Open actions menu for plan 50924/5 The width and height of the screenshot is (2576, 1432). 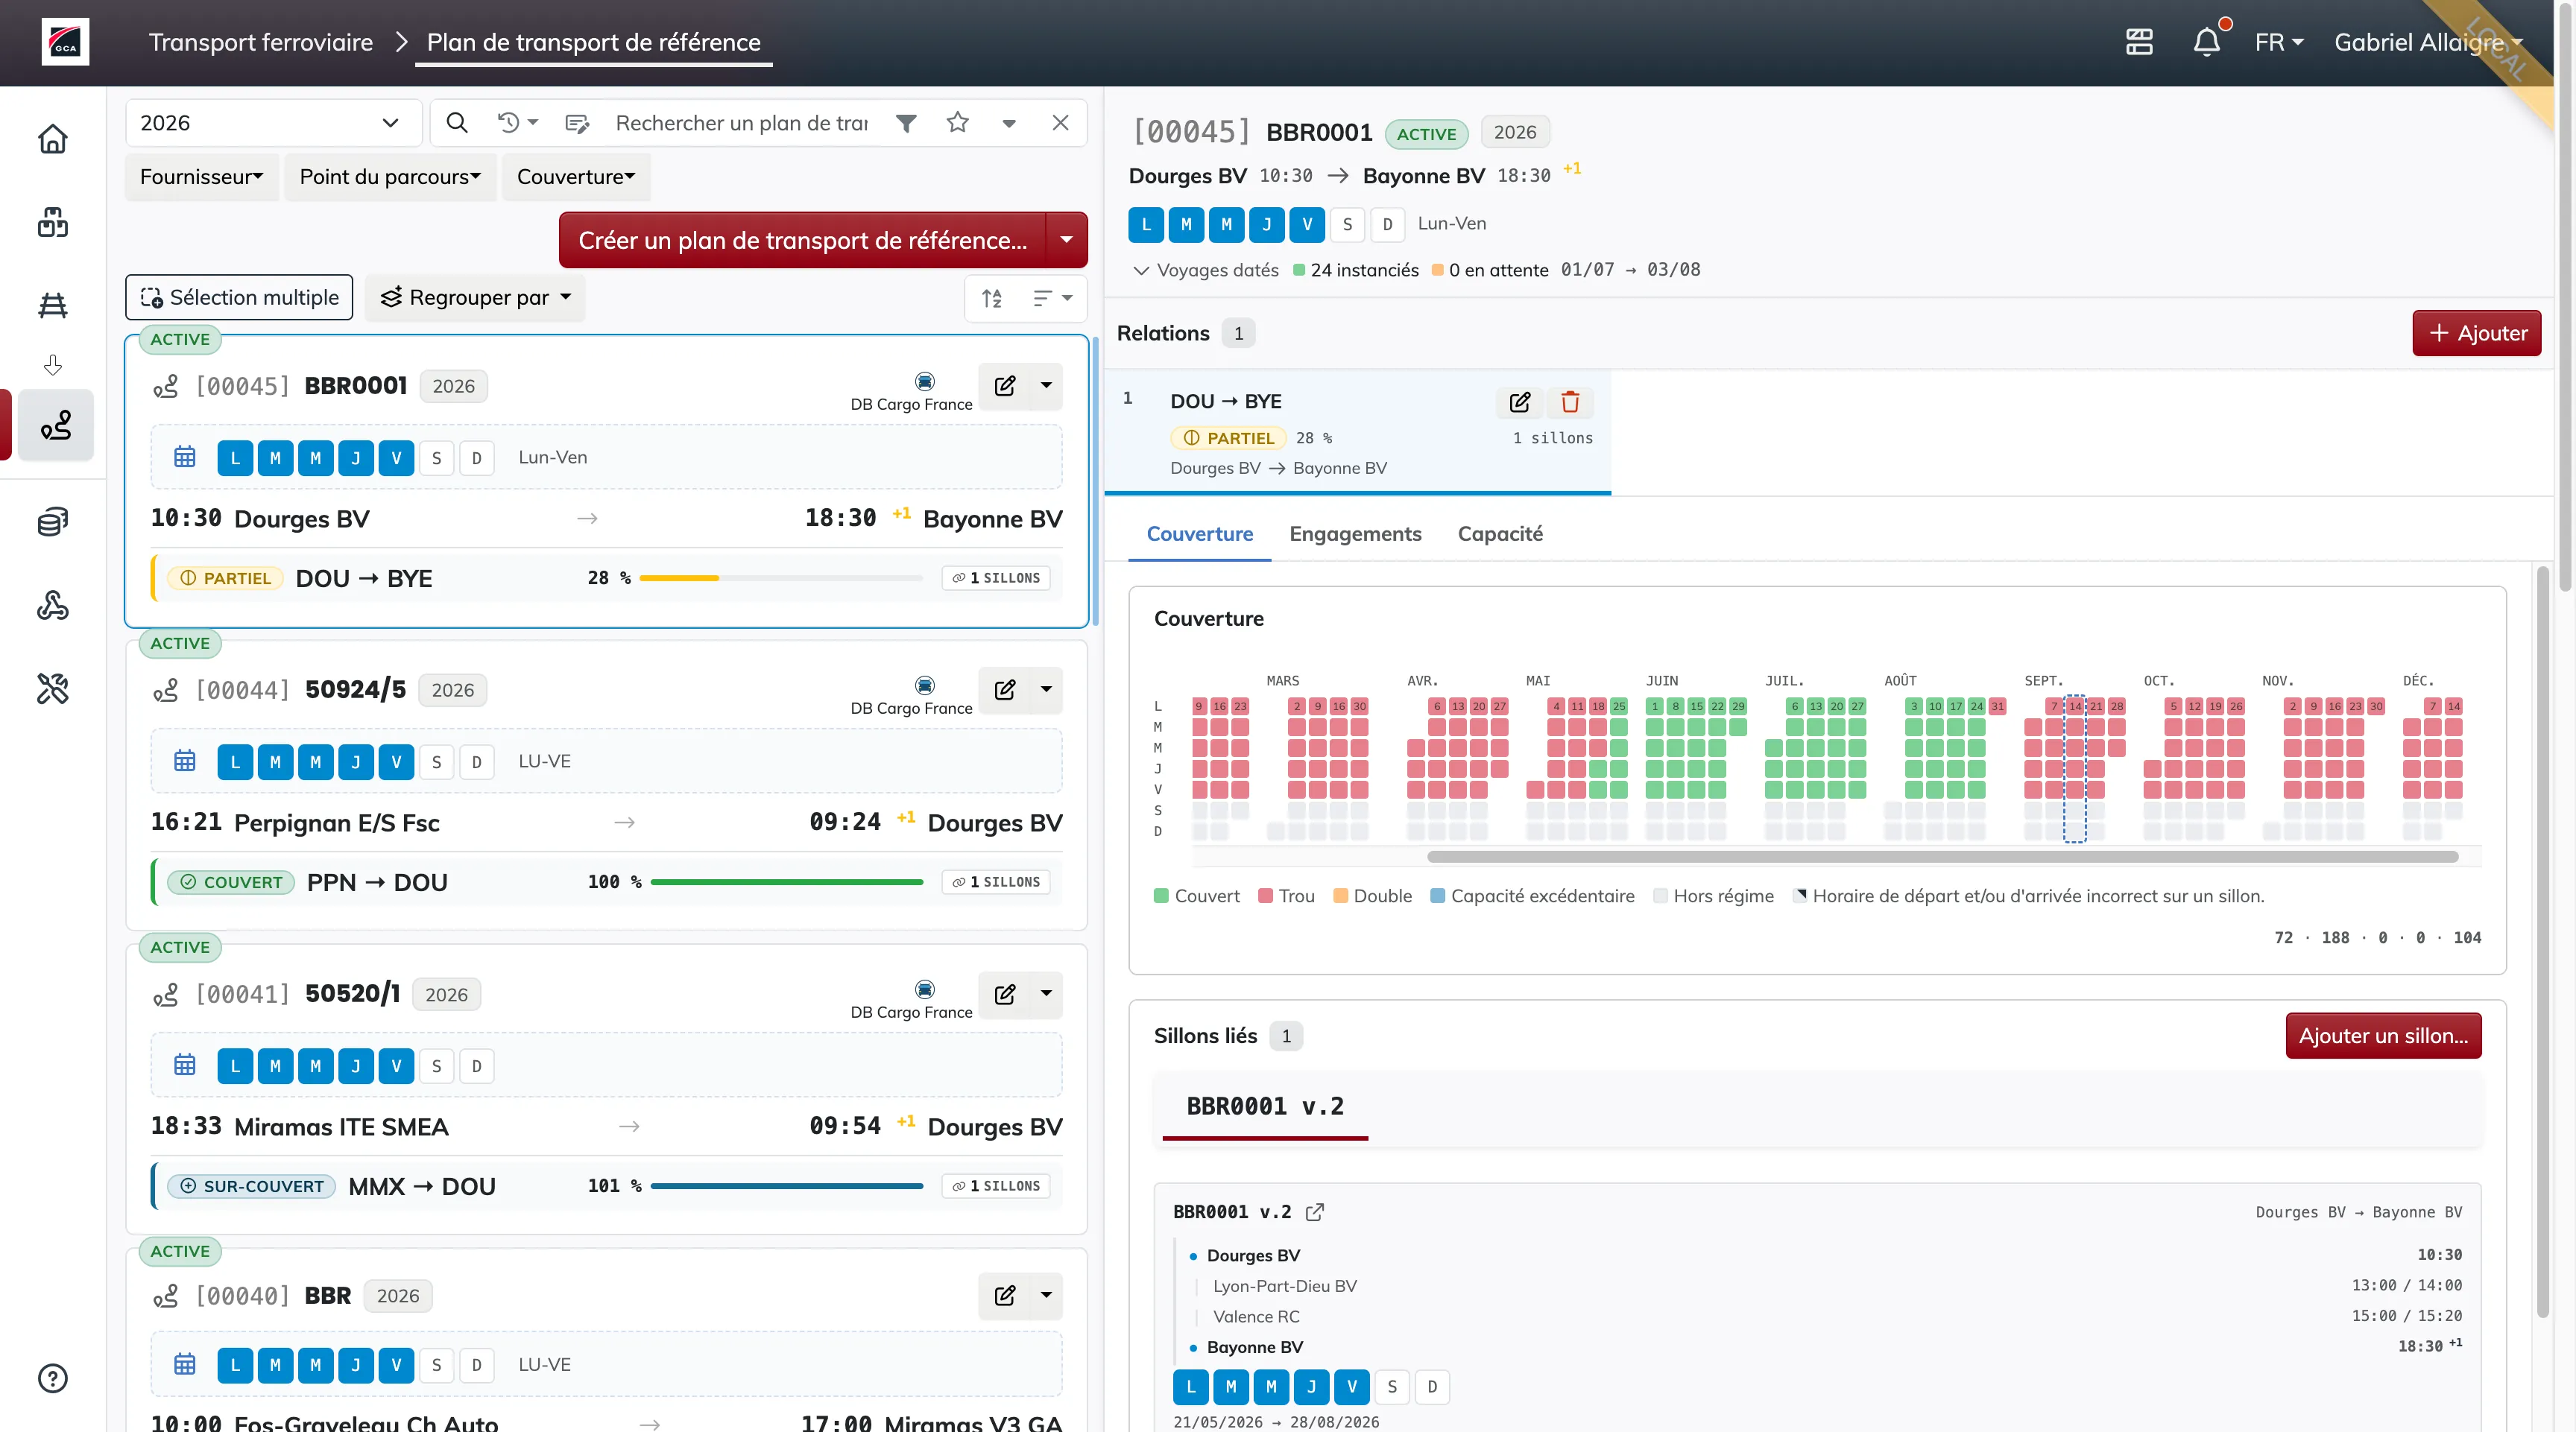pos(1046,689)
